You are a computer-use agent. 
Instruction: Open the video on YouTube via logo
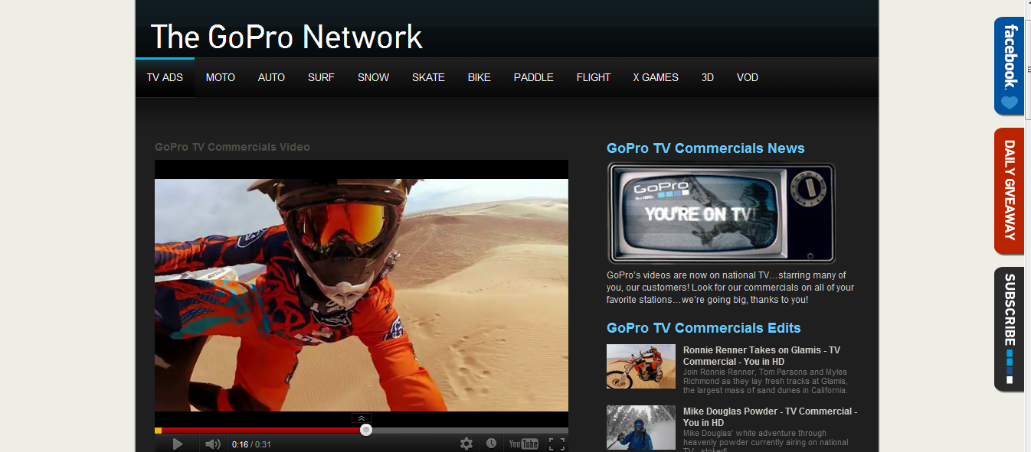point(524,444)
